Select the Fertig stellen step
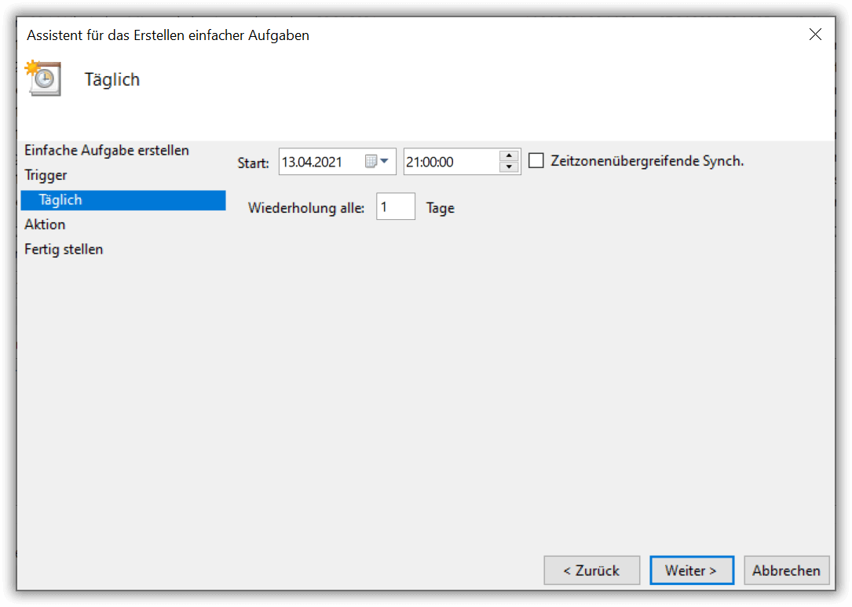852x607 pixels. point(64,250)
